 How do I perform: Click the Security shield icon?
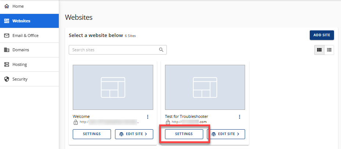(7, 79)
